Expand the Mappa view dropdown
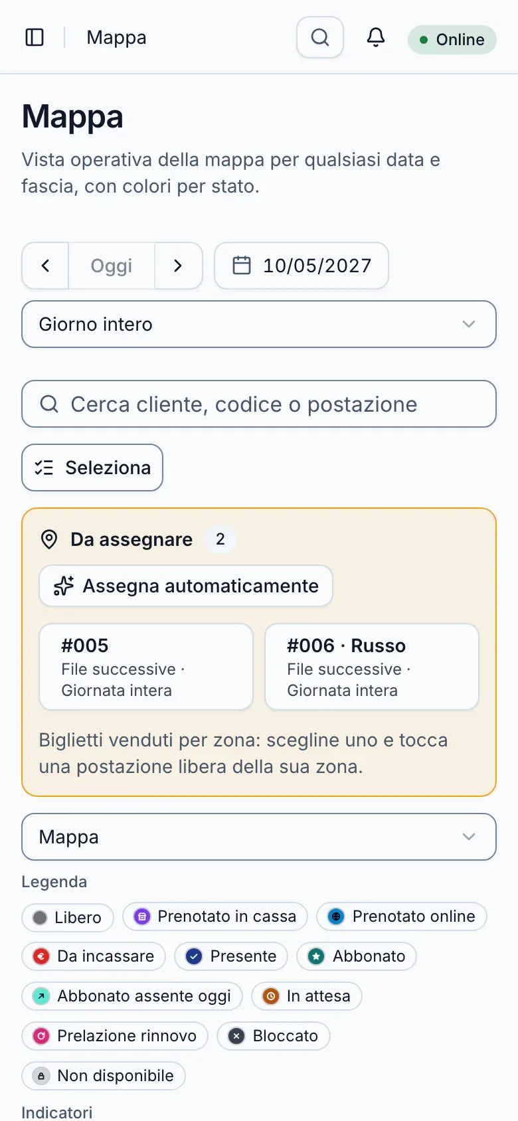The width and height of the screenshot is (518, 1121). (259, 837)
